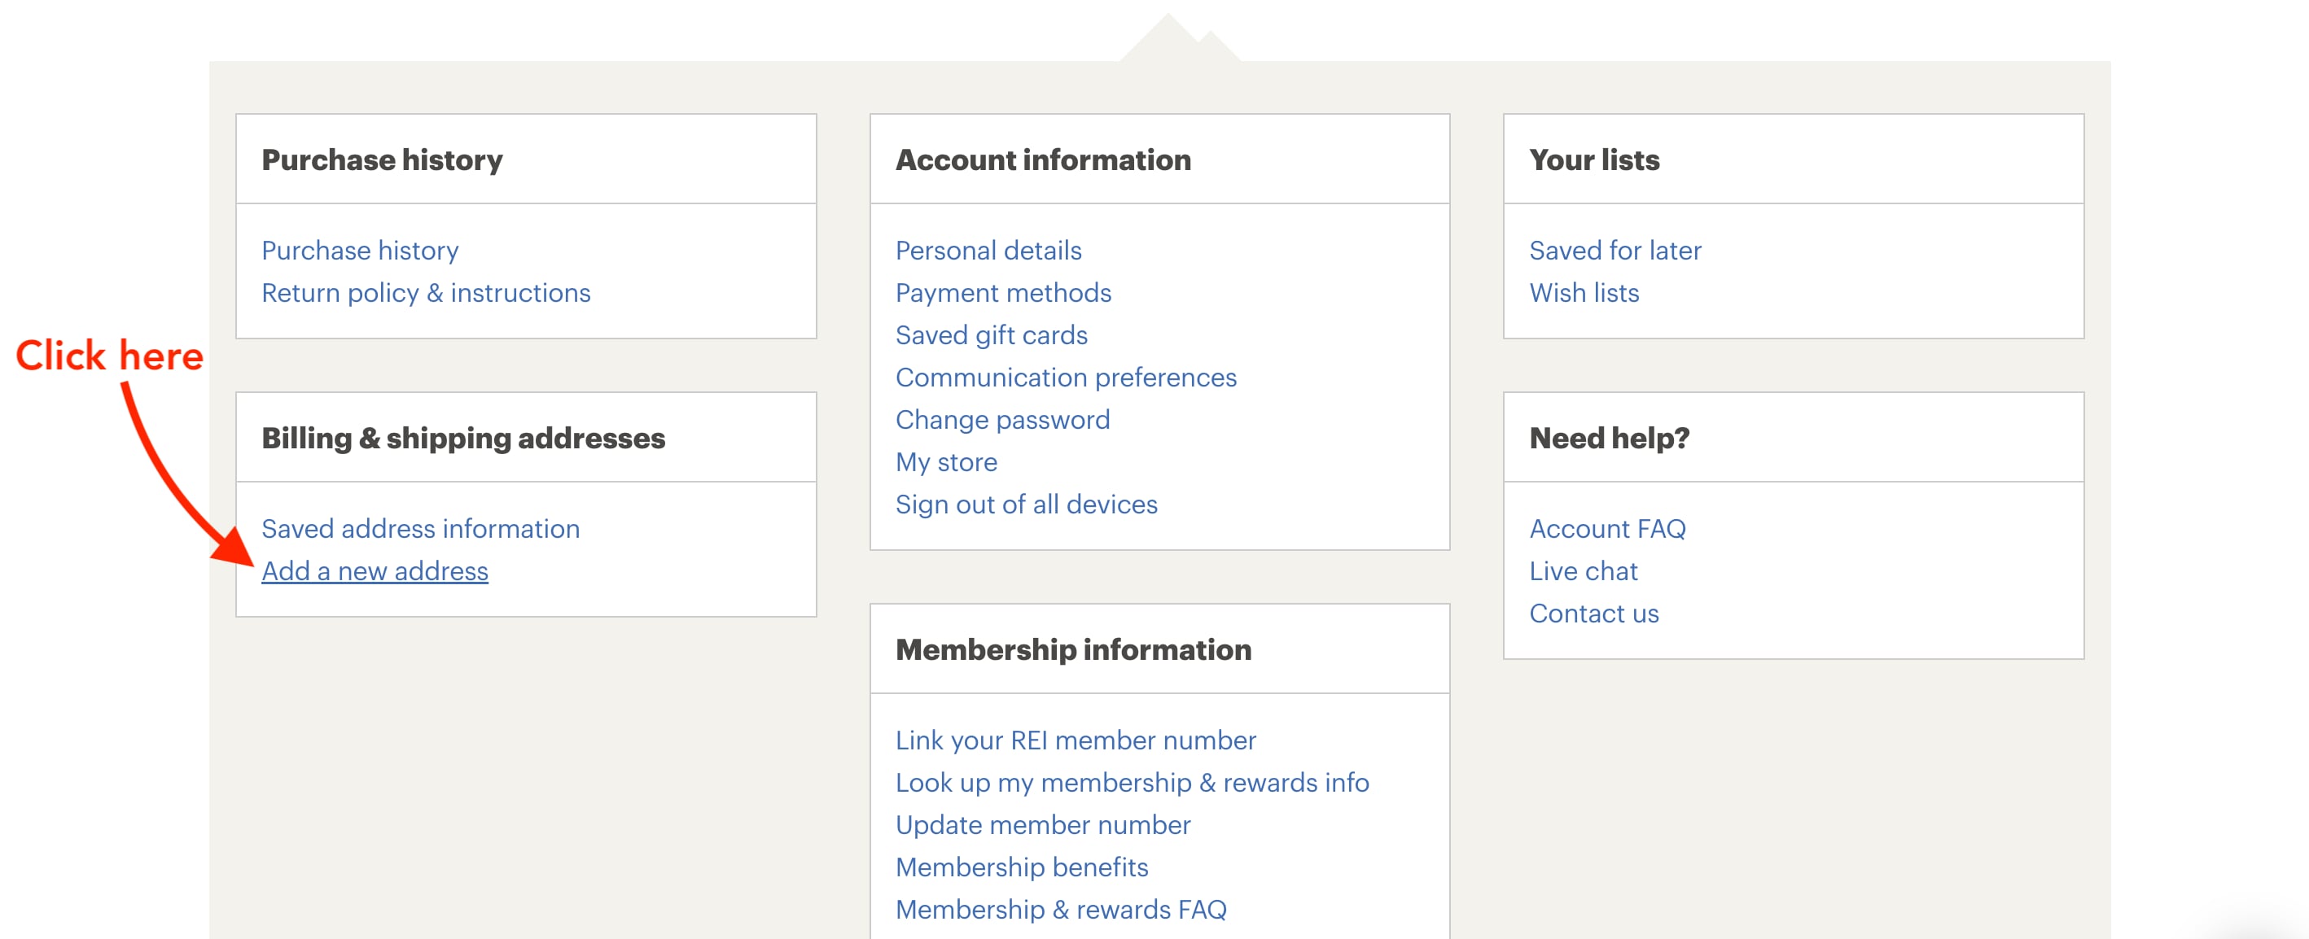2309x939 pixels.
Task: Open Membership benefits link
Action: (x=1022, y=867)
